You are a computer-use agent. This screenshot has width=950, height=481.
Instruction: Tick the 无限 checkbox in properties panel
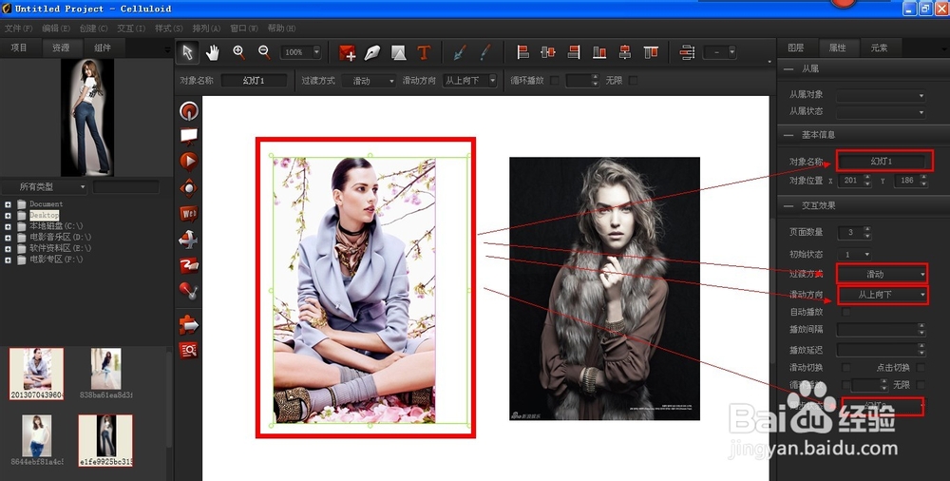point(921,385)
